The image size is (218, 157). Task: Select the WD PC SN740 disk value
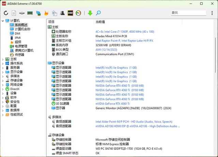coord(129,149)
